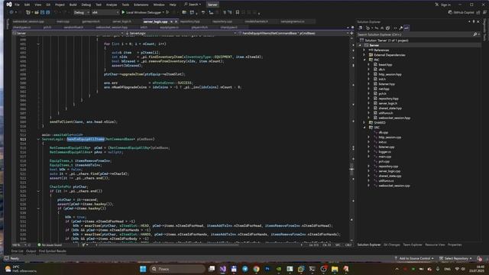The image size is (489, 275).
Task: Open handleEquipAllItems member dropdown
Action: pyautogui.click(x=293, y=33)
